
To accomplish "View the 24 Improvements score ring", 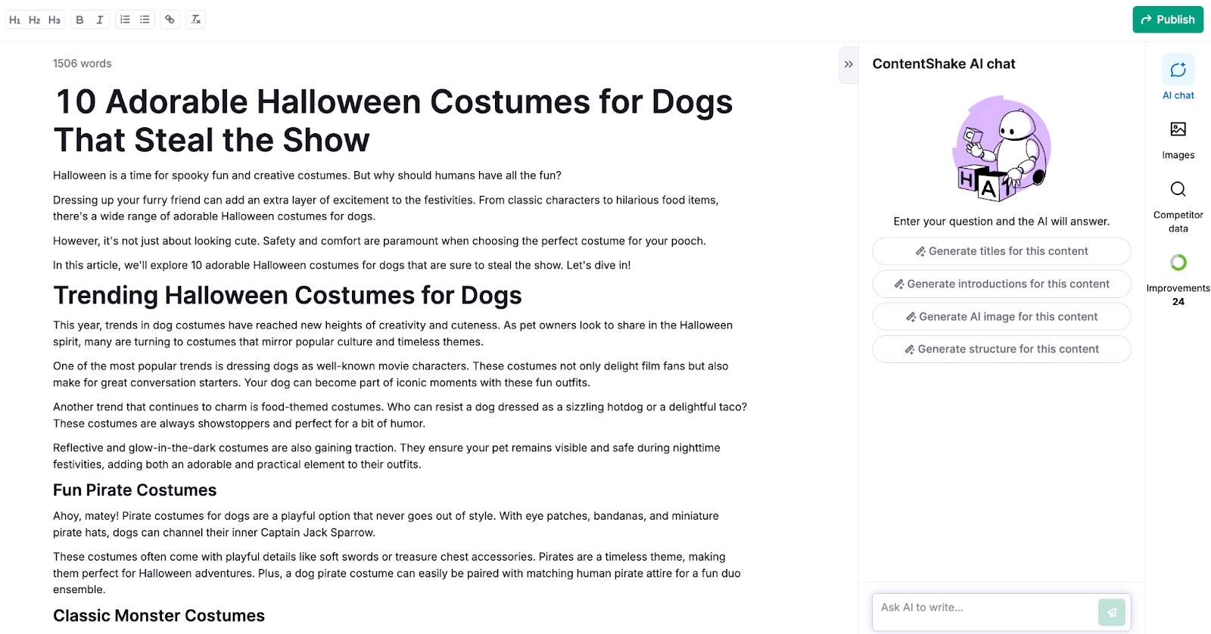I will (1178, 263).
